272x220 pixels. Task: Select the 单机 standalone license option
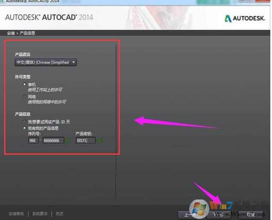tap(25, 84)
